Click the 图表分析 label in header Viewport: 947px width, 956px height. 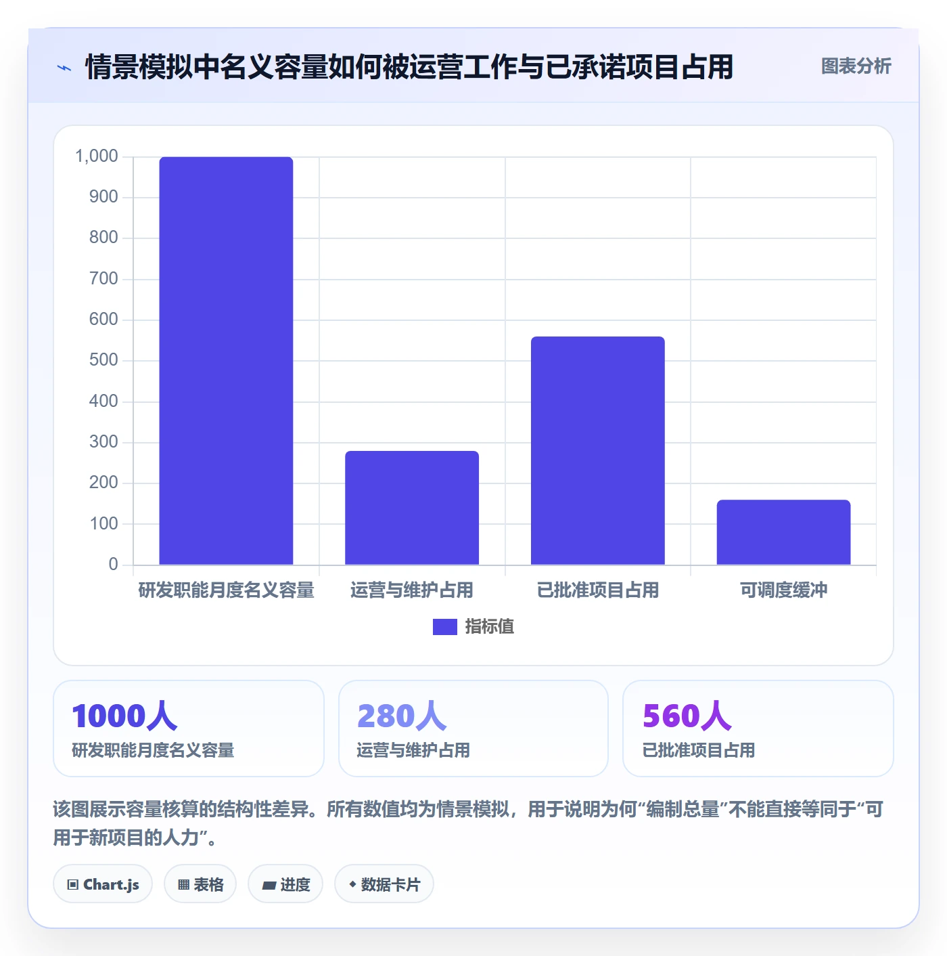pyautogui.click(x=856, y=66)
